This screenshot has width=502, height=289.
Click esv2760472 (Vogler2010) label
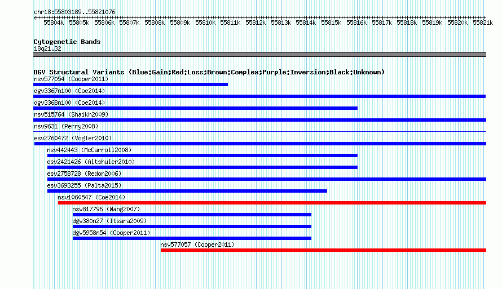tap(73, 138)
